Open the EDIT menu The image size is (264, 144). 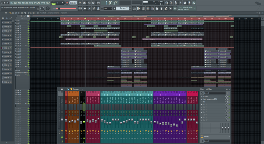tap(16, 3)
